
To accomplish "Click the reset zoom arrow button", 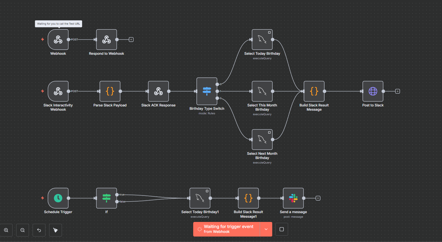I will pyautogui.click(x=39, y=230).
